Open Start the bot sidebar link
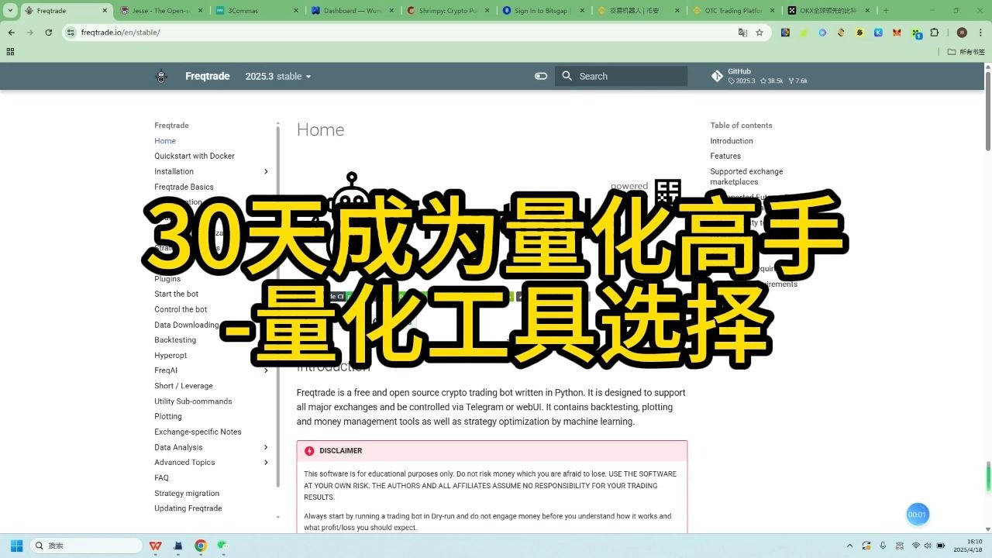This screenshot has width=992, height=558. click(x=176, y=294)
